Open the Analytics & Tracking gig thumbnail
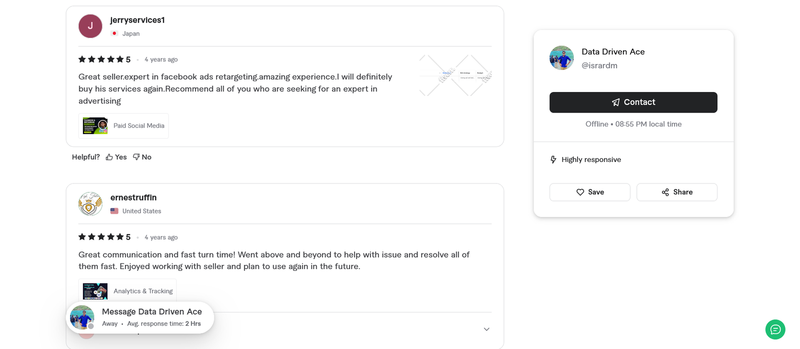Viewport: 800px width, 349px height. coord(94,290)
